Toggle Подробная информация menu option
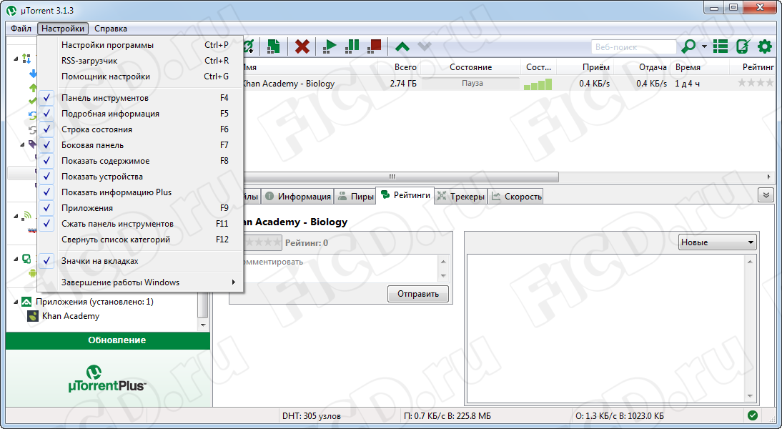Image resolution: width=782 pixels, height=429 pixels. [x=140, y=114]
